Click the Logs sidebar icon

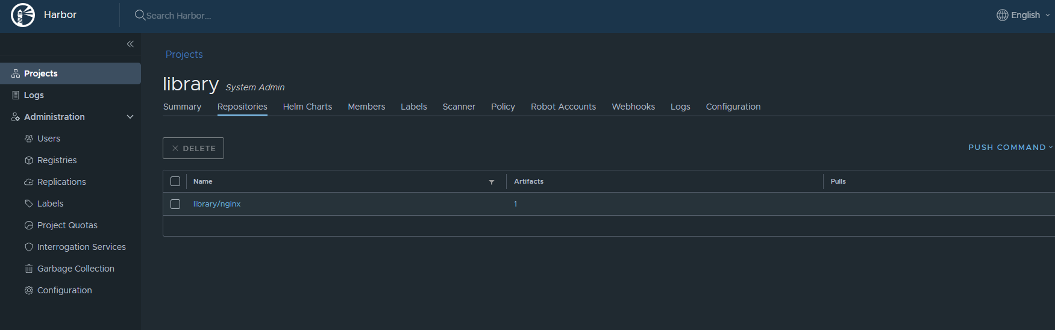tap(16, 95)
